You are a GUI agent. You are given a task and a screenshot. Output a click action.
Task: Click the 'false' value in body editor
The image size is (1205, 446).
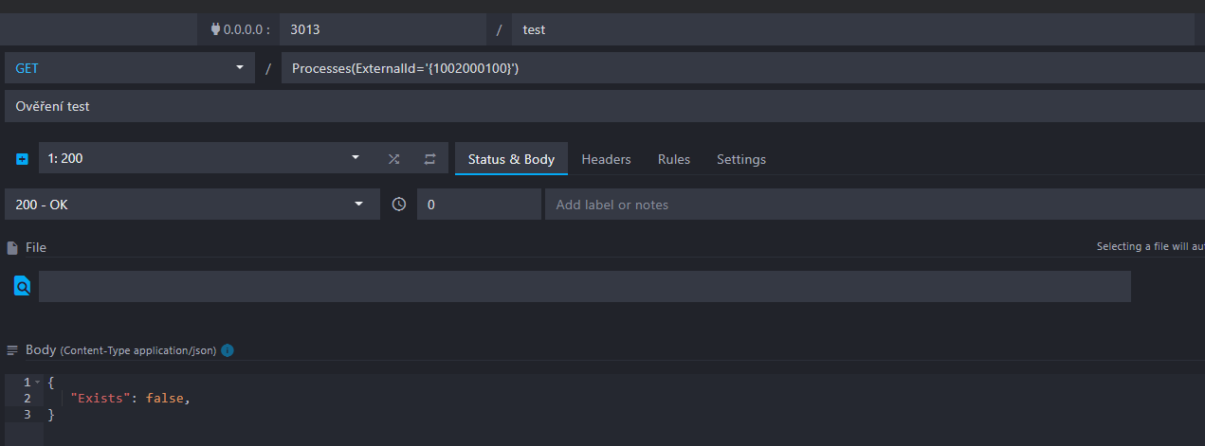pos(165,399)
